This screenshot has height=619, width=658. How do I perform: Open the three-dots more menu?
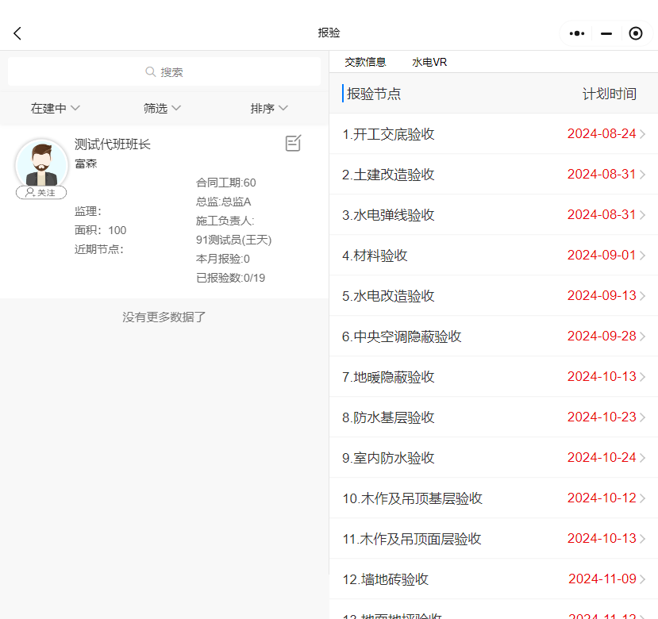(x=577, y=33)
